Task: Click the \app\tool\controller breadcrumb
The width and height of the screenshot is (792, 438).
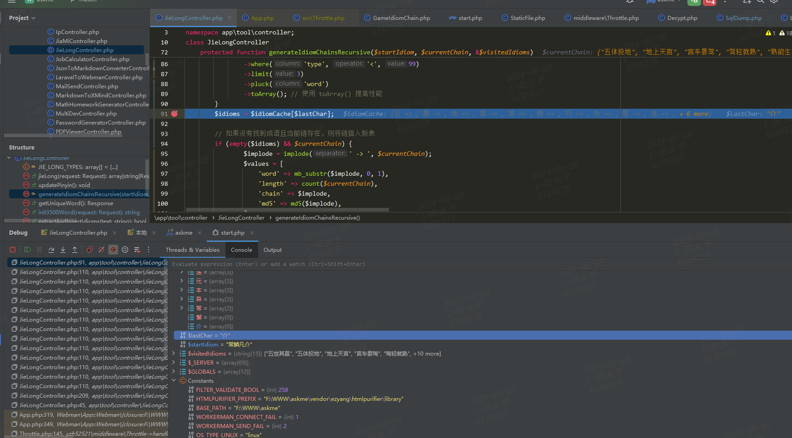Action: pos(181,218)
